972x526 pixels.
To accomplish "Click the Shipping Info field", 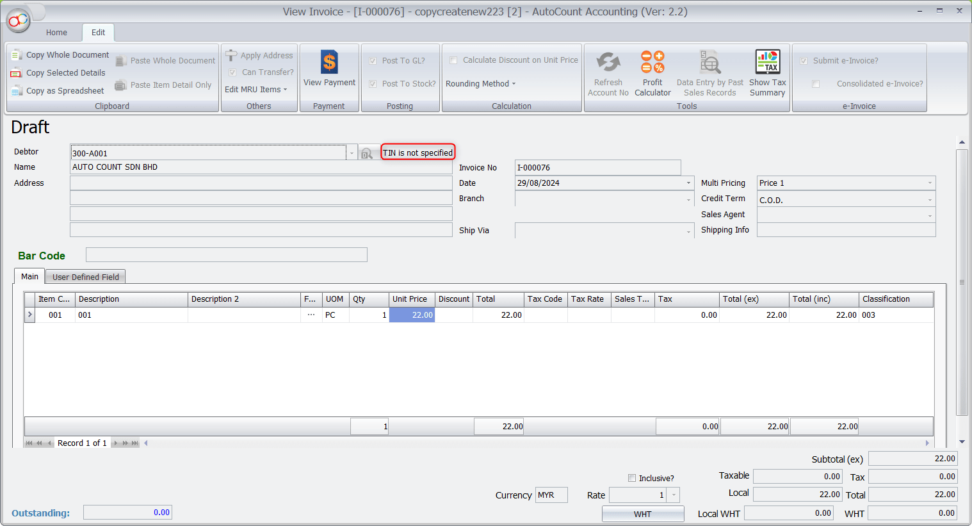I will click(846, 230).
